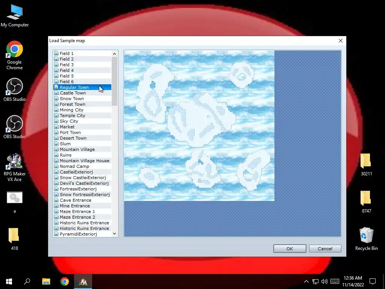Select 'Mining City' sample map

point(82,110)
